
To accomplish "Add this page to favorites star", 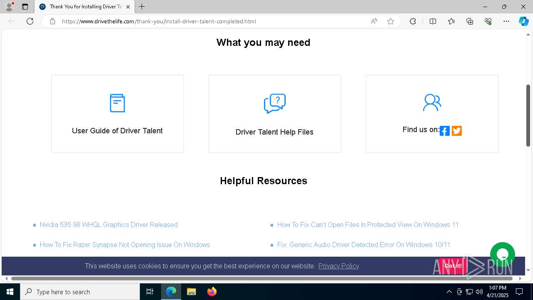I will 391,21.
